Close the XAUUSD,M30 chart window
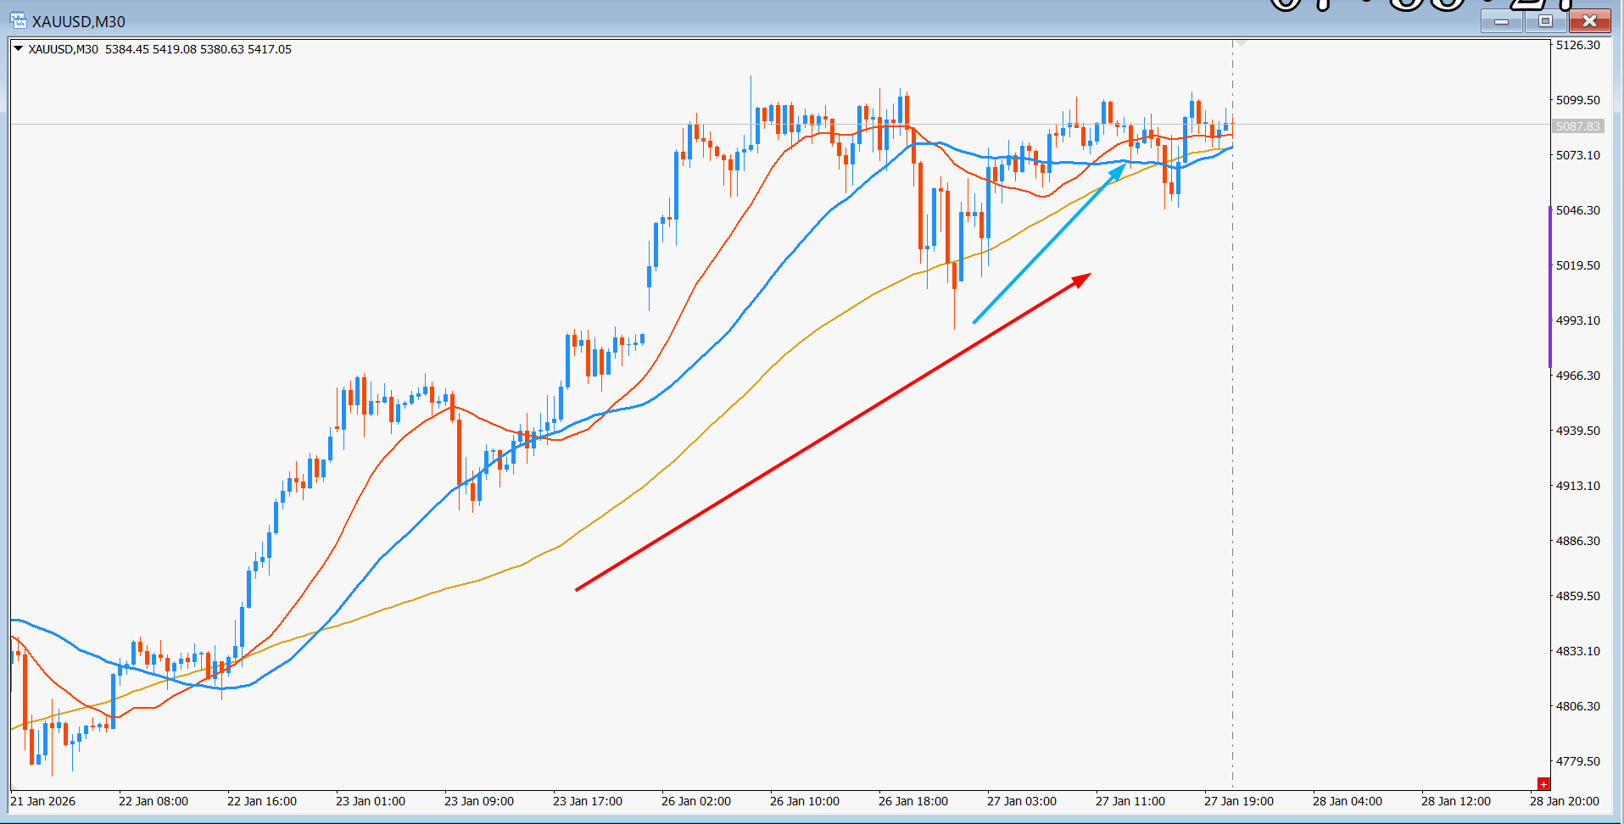The height and width of the screenshot is (824, 1624). coord(1589,21)
